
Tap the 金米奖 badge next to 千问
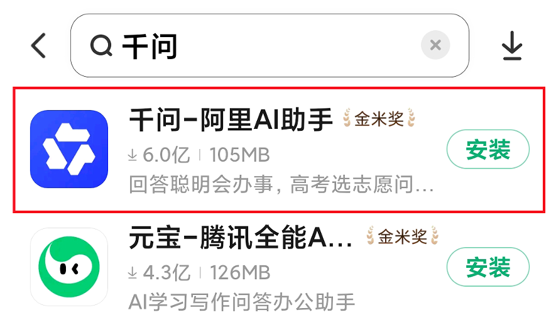coord(379,118)
